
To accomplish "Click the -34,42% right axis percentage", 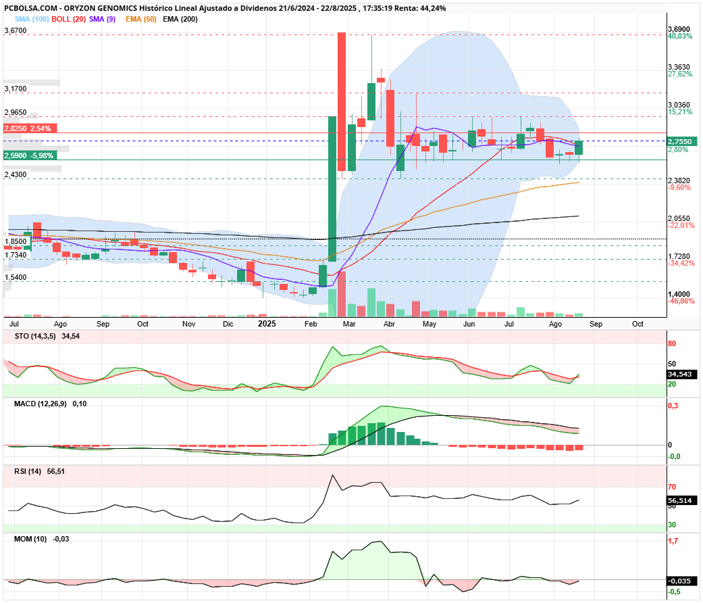I will coord(681,264).
